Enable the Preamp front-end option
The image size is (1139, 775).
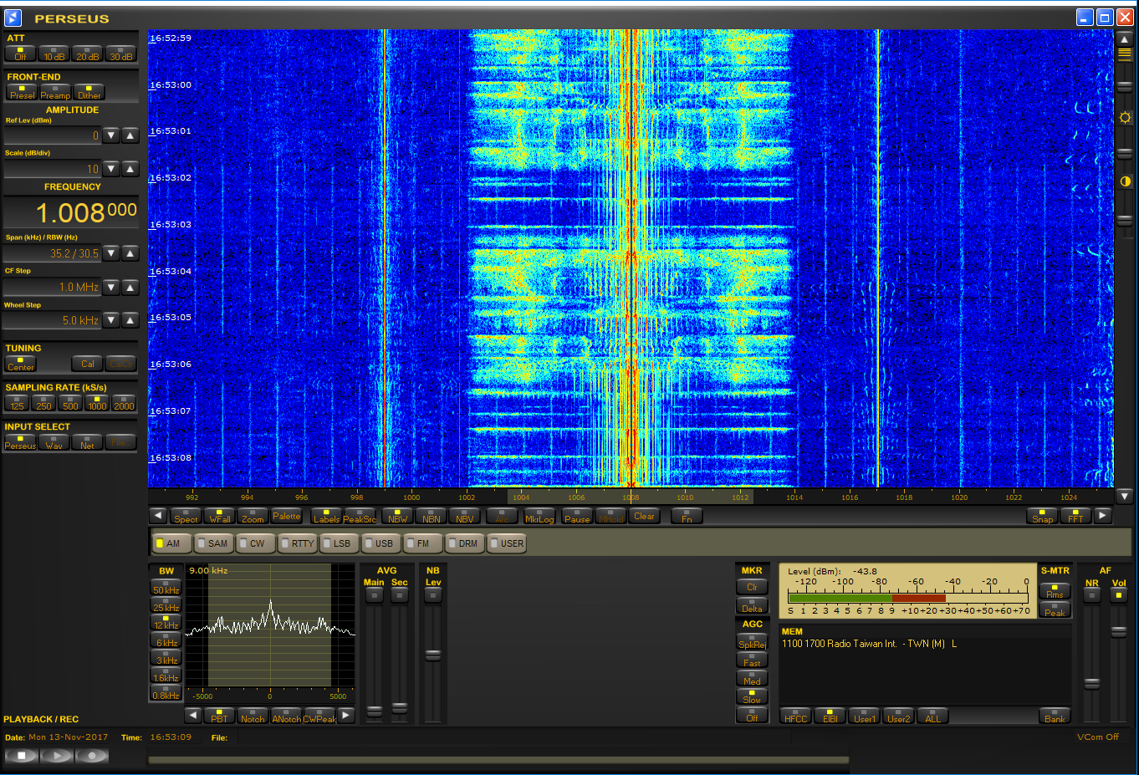point(55,92)
